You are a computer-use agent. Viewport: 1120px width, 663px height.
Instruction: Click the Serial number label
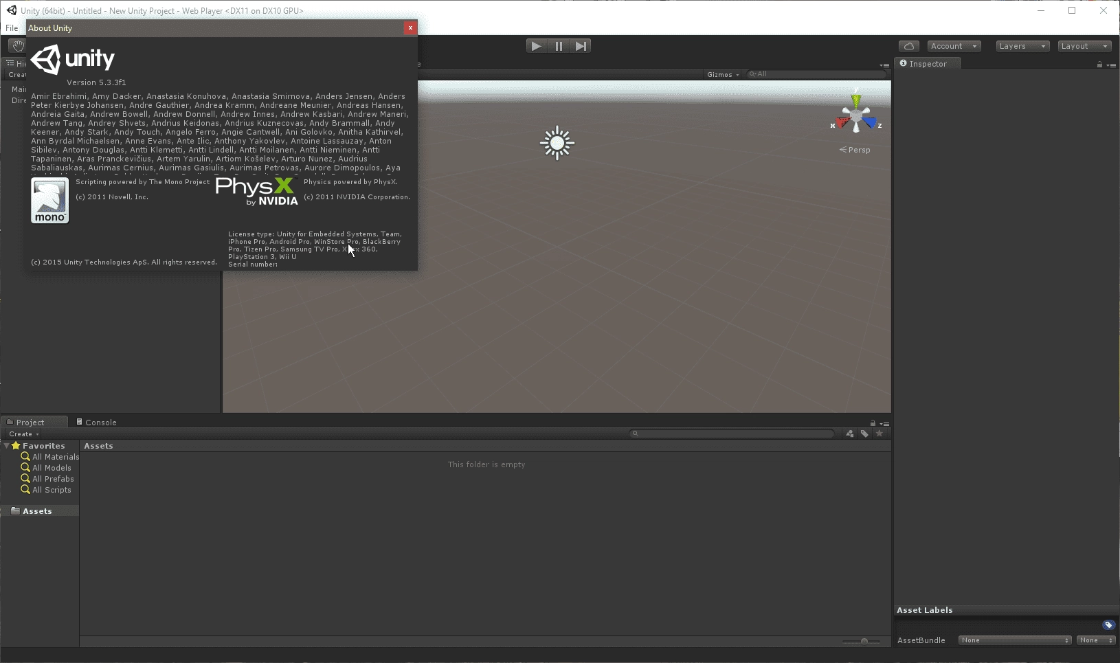253,265
